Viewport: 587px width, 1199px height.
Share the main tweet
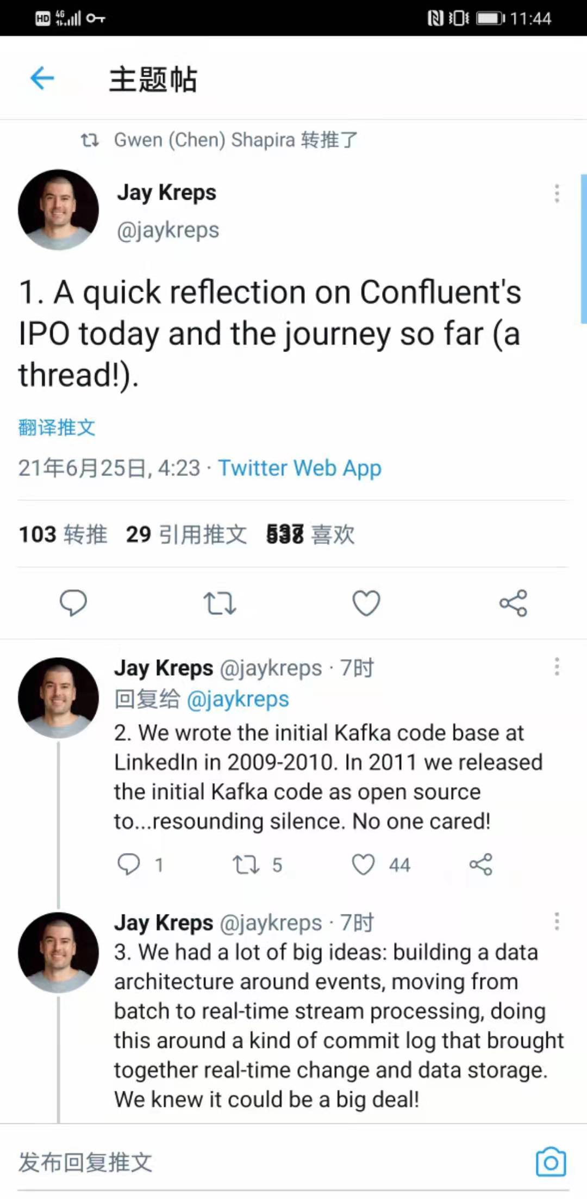[x=513, y=603]
